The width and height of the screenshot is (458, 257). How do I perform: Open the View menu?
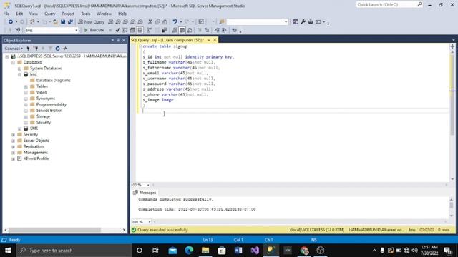tap(34, 14)
